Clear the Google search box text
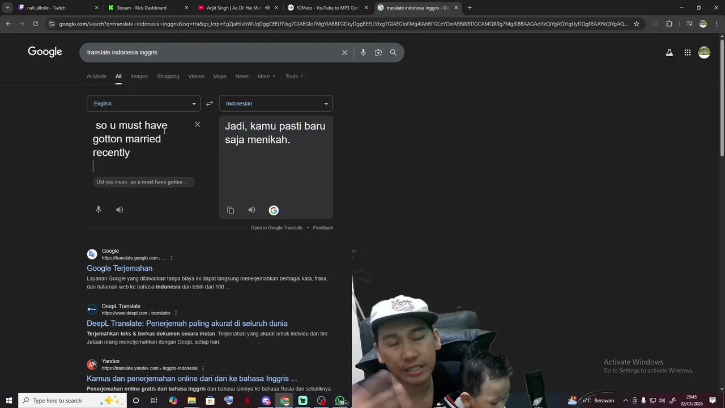The height and width of the screenshot is (408, 725). point(344,52)
